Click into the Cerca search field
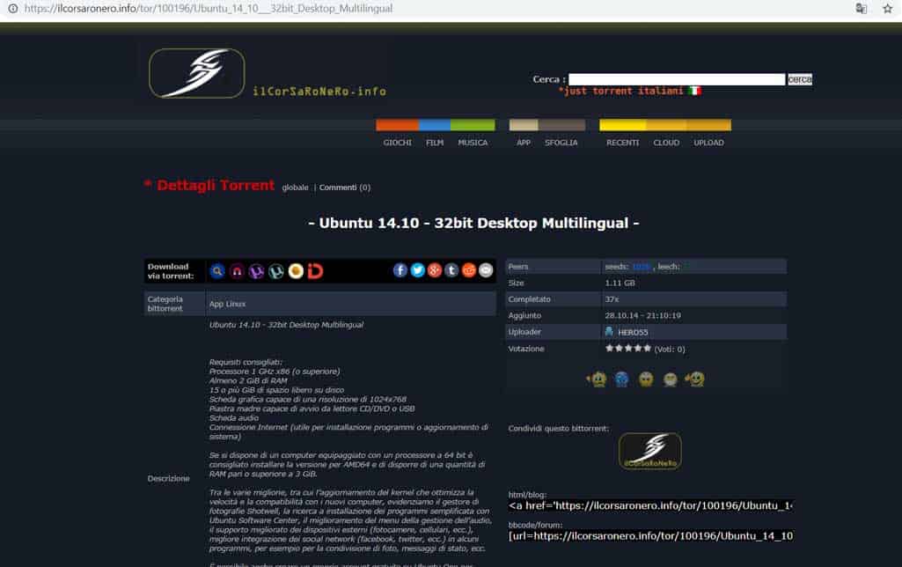The height and width of the screenshot is (567, 902). tap(677, 79)
